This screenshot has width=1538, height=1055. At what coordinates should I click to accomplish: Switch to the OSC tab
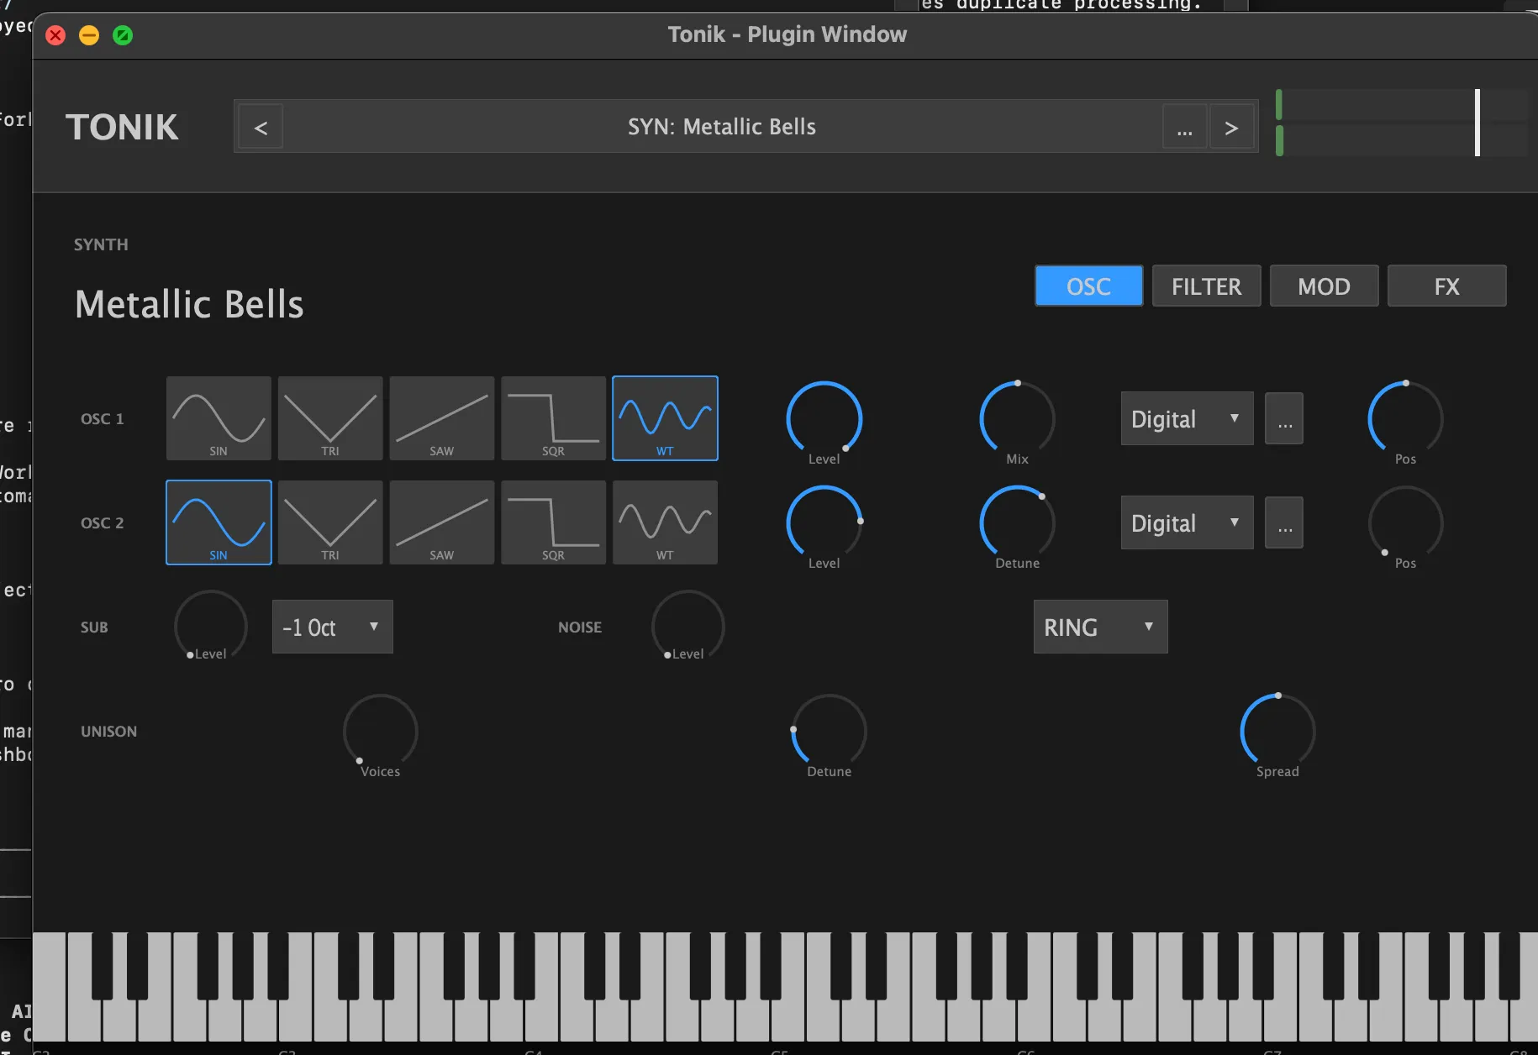pyautogui.click(x=1088, y=286)
